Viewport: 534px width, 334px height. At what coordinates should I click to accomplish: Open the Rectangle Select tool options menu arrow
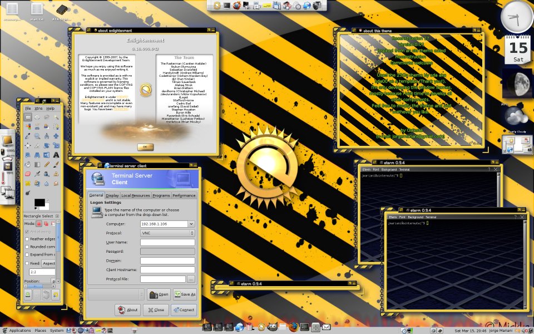point(57,216)
